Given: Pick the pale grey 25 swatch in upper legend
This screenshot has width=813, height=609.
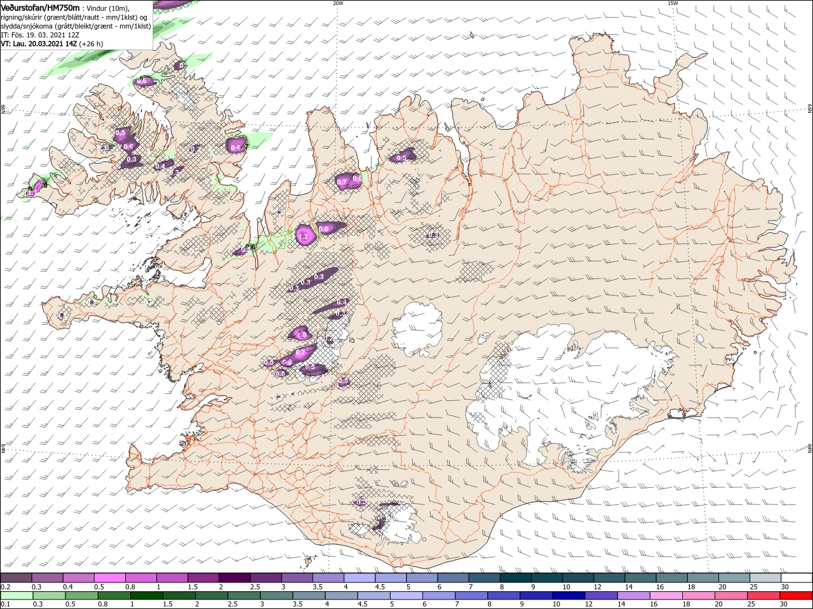Looking at the screenshot, I should [765, 578].
